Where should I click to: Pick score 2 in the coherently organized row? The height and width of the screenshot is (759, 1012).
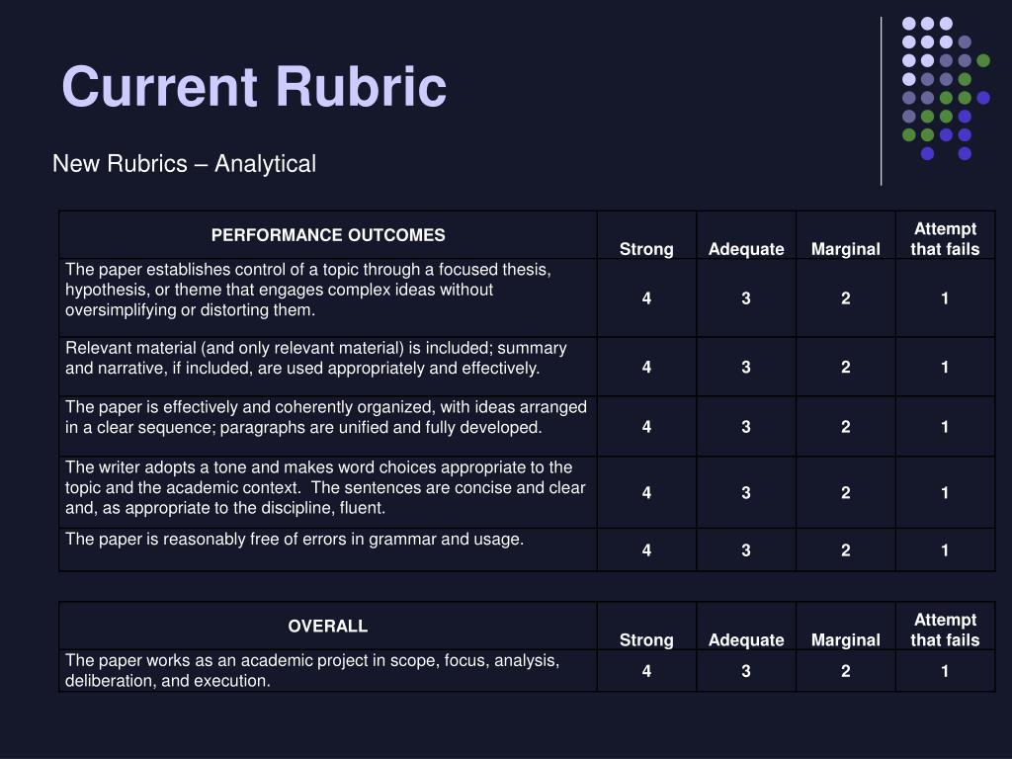846,427
